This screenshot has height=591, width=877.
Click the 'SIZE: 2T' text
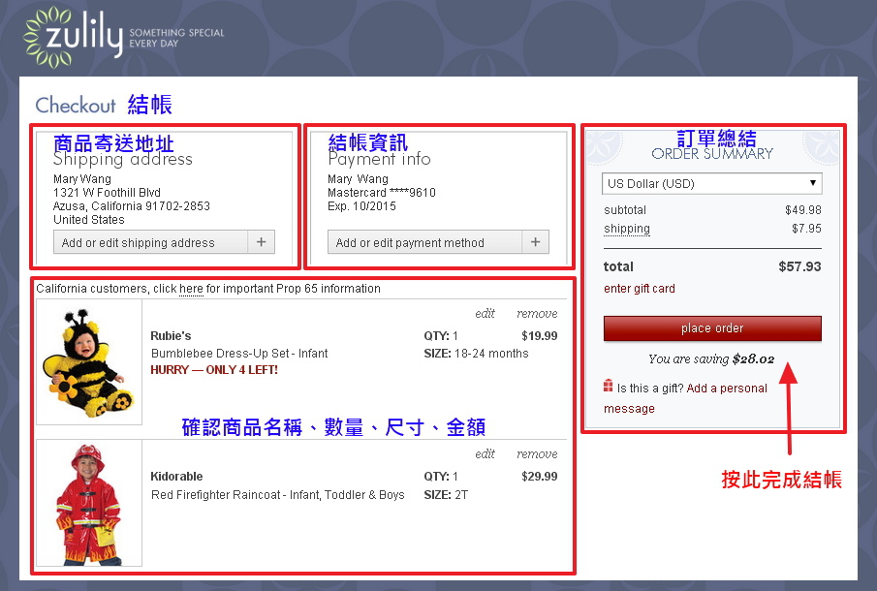click(446, 495)
